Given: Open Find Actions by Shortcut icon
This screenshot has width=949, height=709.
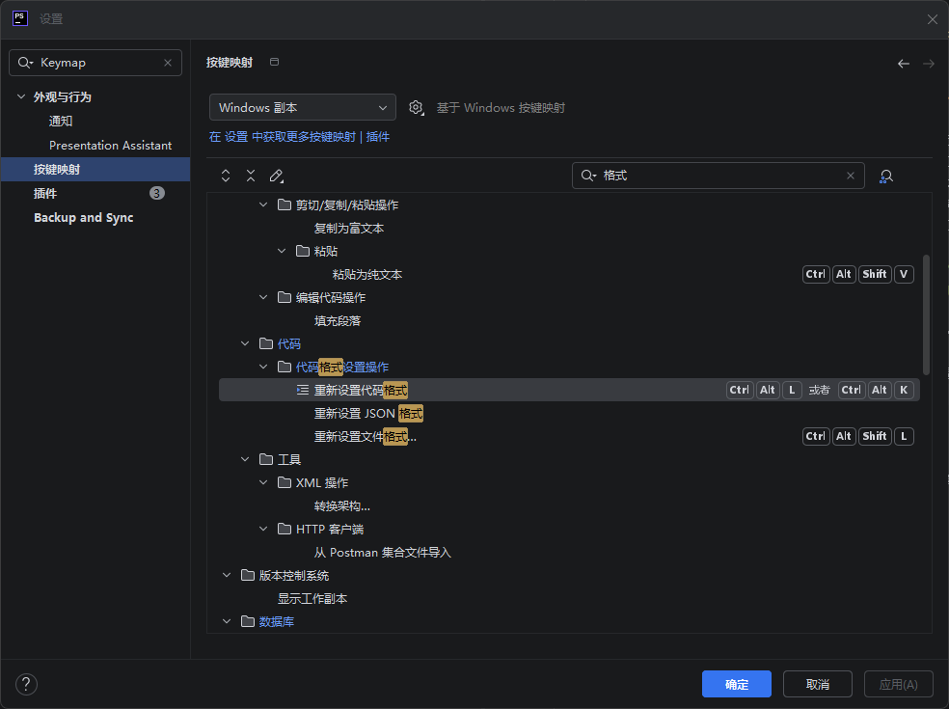Looking at the screenshot, I should pos(886,176).
